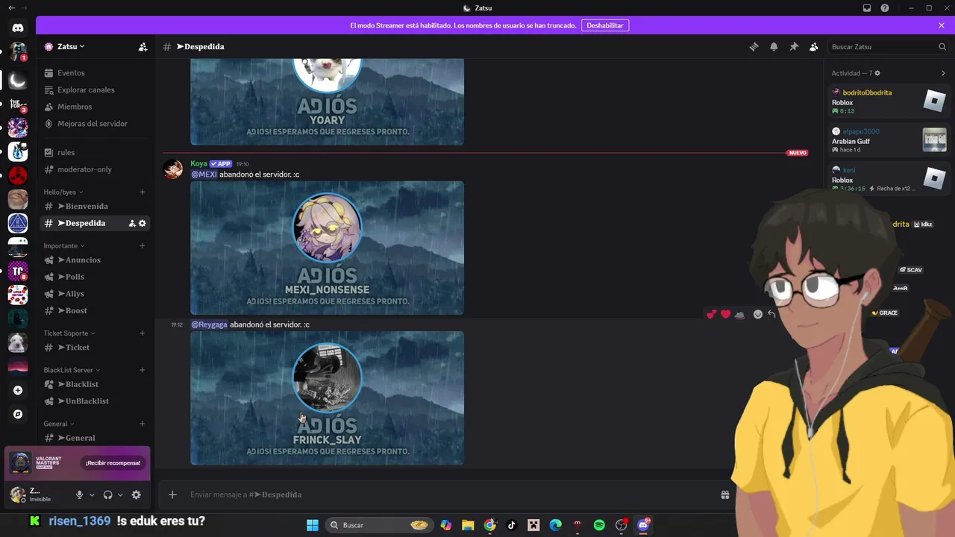Toggle the member list visibility icon
Image resolution: width=955 pixels, height=537 pixels.
pos(814,46)
